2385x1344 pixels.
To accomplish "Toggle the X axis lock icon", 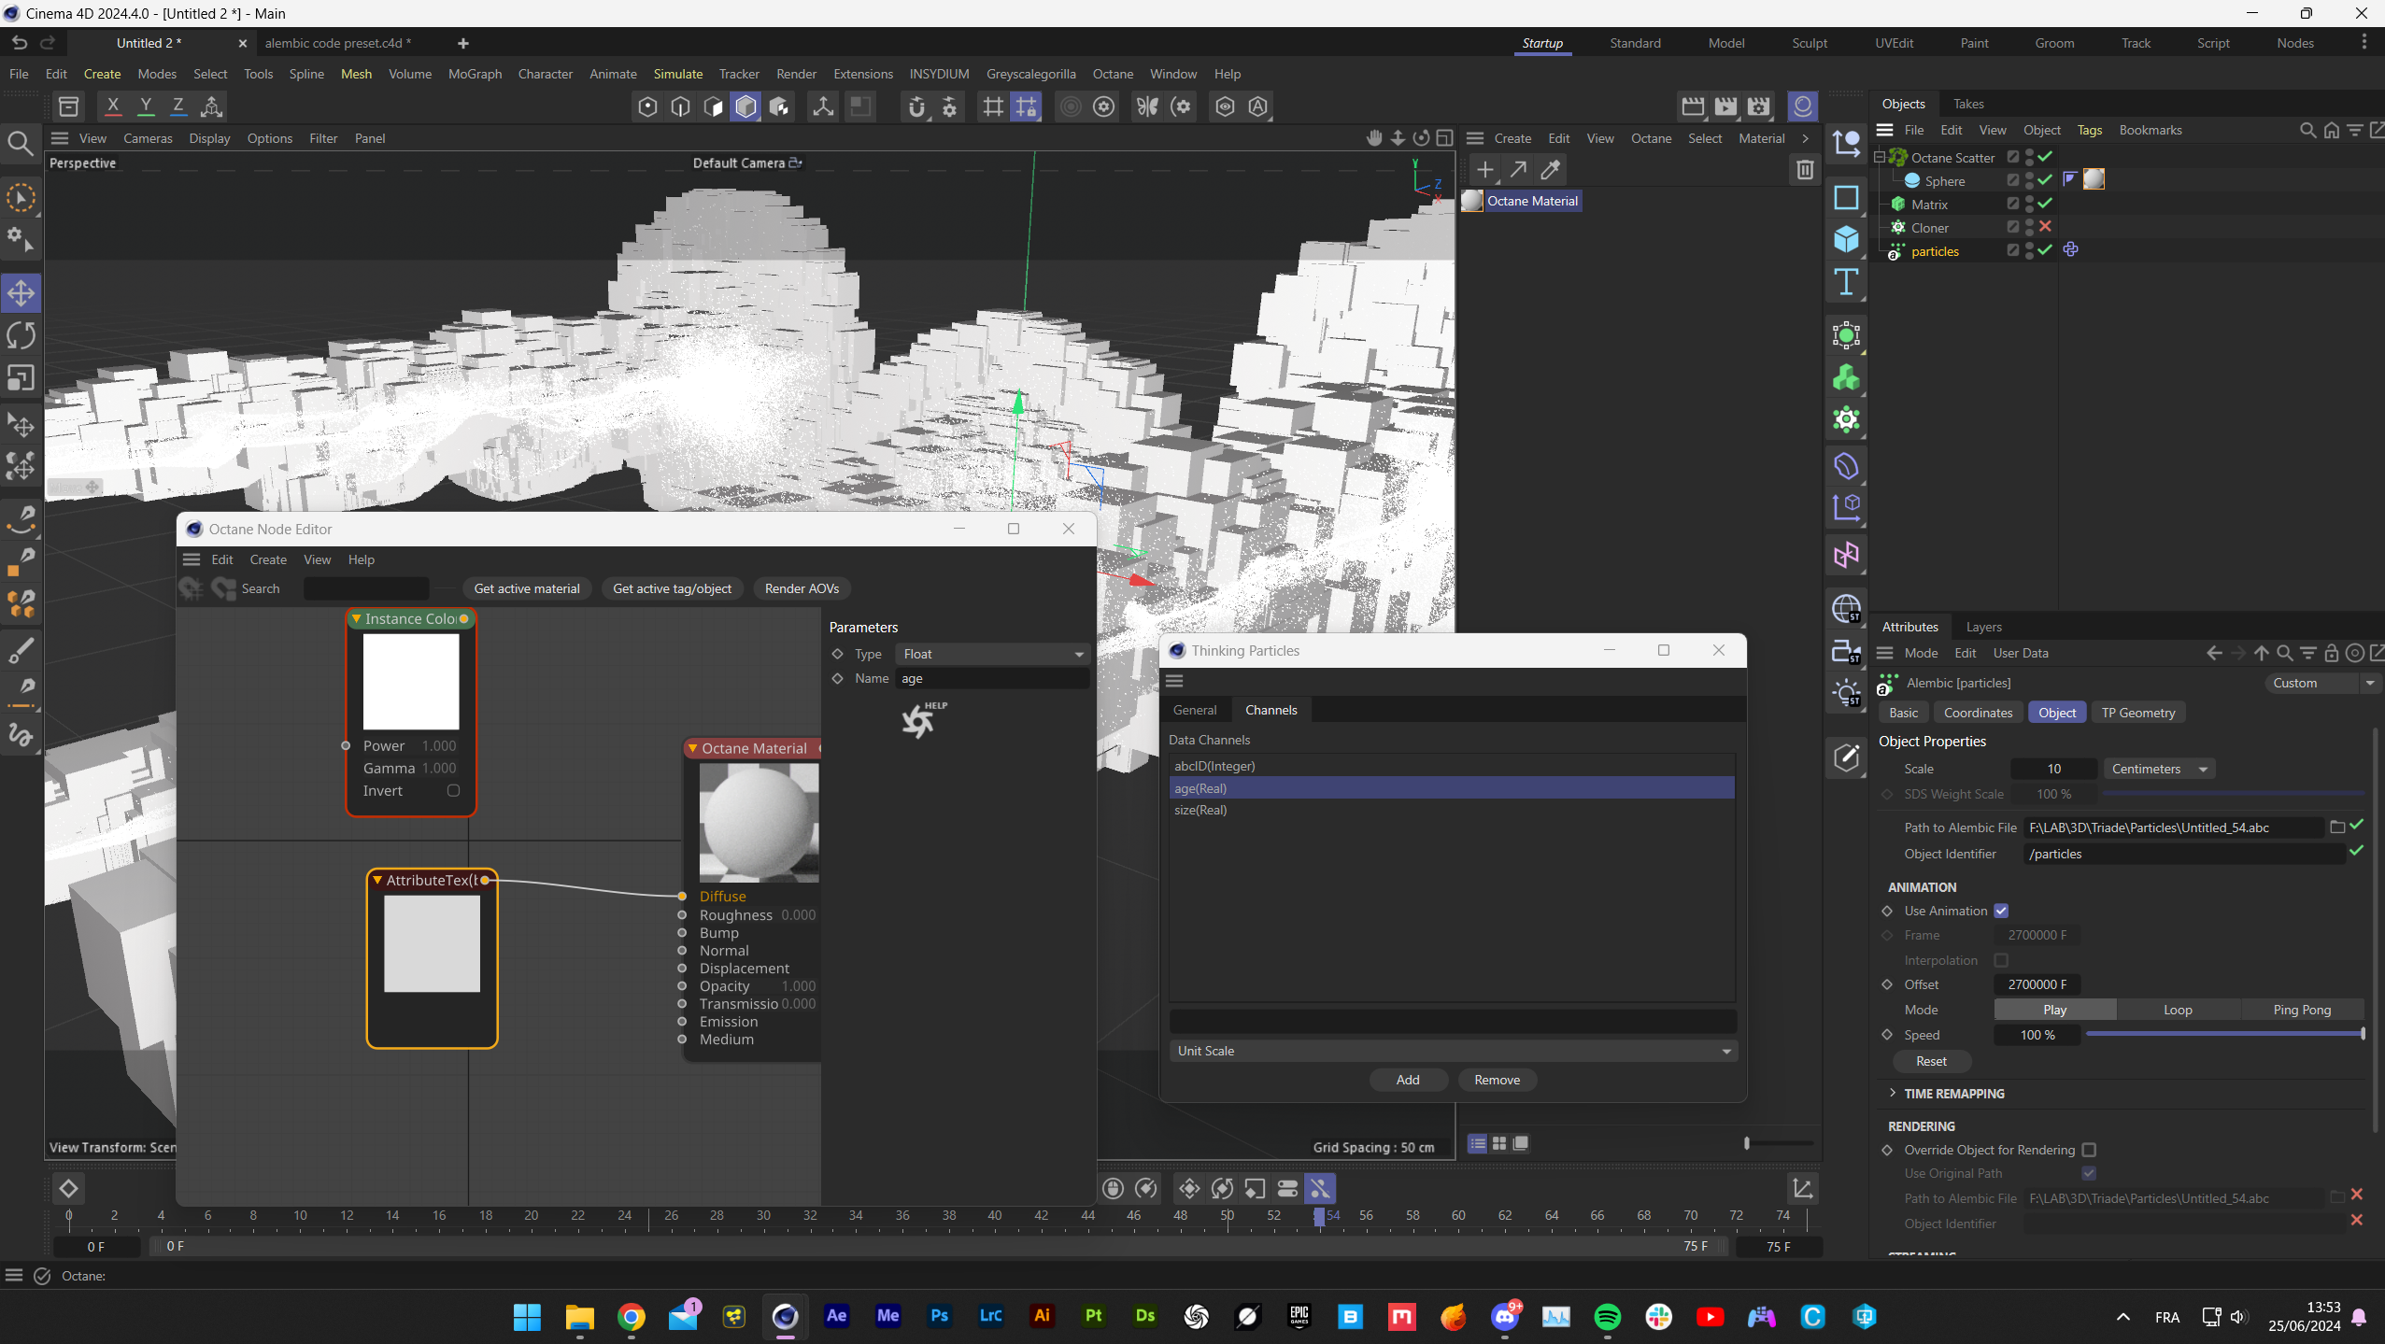I will pyautogui.click(x=113, y=106).
